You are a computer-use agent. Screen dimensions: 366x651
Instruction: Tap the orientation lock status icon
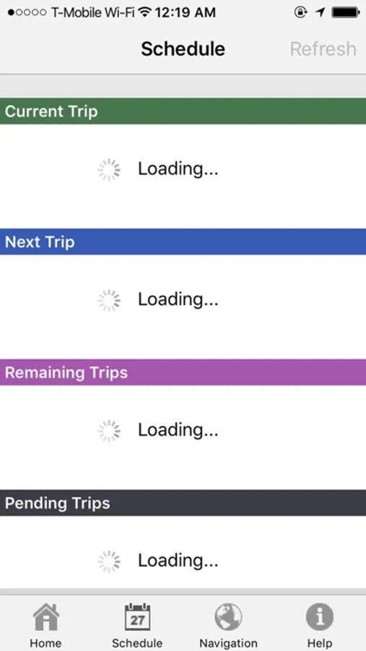[x=300, y=12]
